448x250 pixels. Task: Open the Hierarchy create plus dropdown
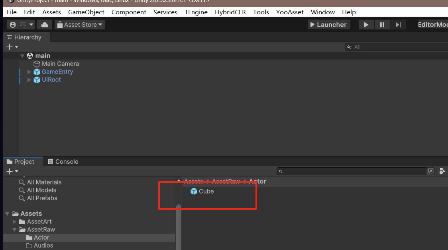point(12,47)
